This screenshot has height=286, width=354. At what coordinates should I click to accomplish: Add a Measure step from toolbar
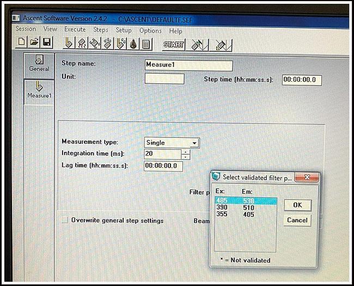click(x=69, y=43)
